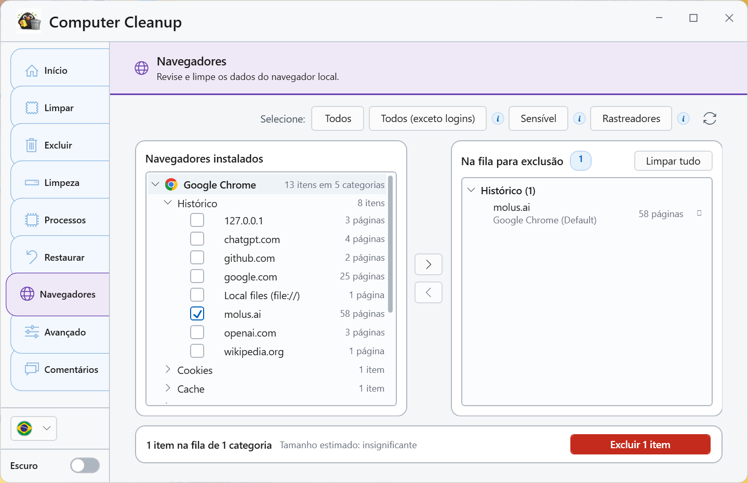The width and height of the screenshot is (748, 483).
Task: Tick the openai.com checkbox
Action: pos(197,332)
